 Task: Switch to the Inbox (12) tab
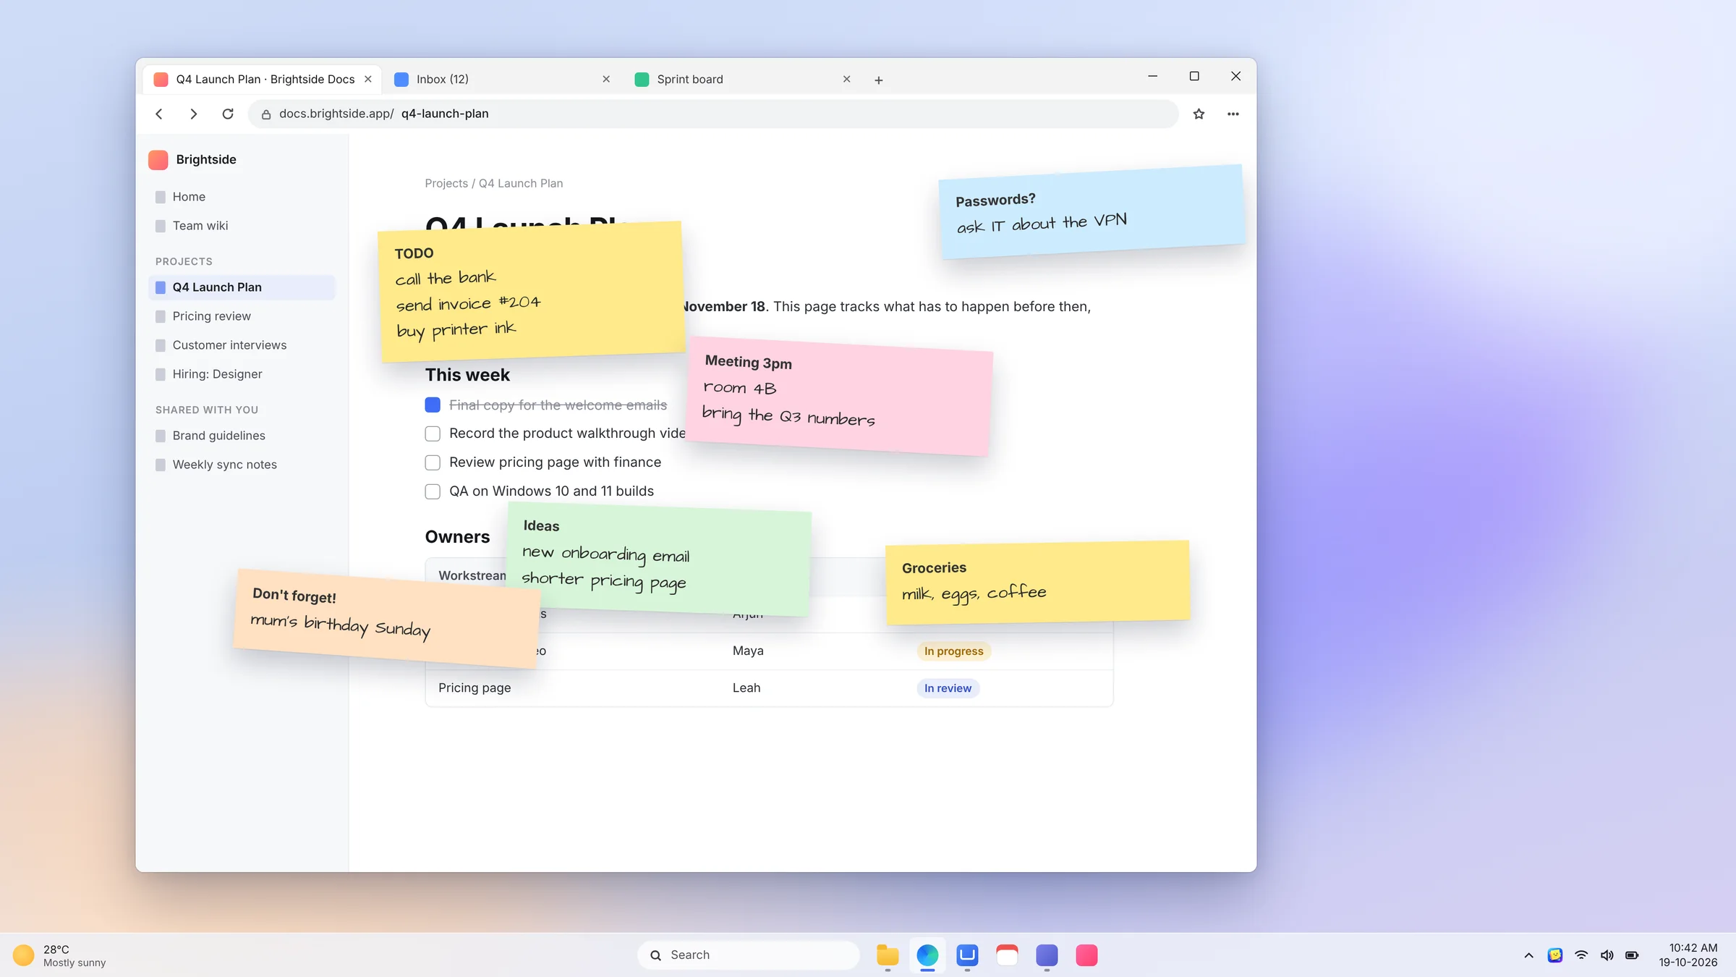coord(503,79)
